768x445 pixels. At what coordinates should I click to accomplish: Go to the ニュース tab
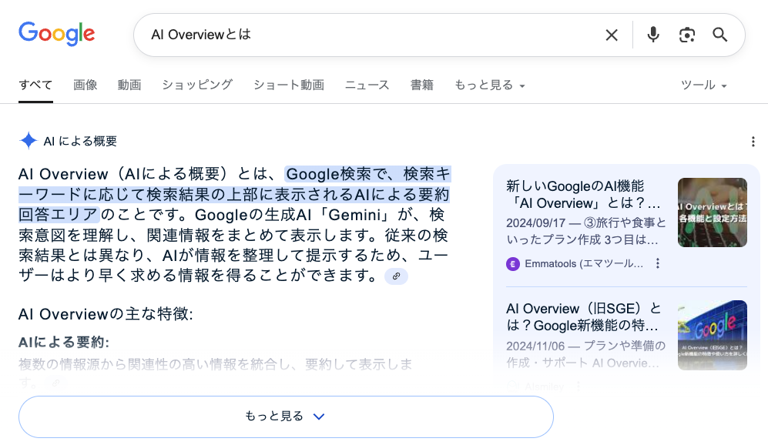pyautogui.click(x=367, y=85)
